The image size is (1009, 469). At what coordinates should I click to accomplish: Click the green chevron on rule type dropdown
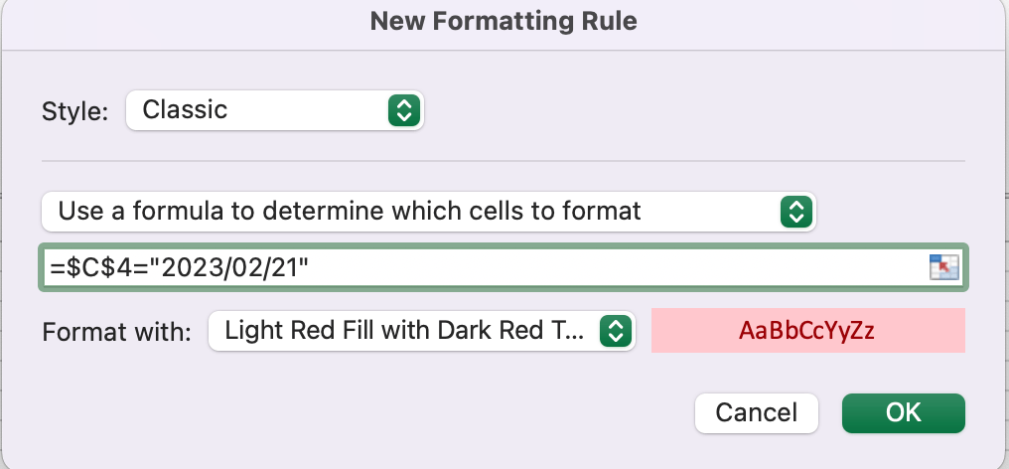pos(794,211)
